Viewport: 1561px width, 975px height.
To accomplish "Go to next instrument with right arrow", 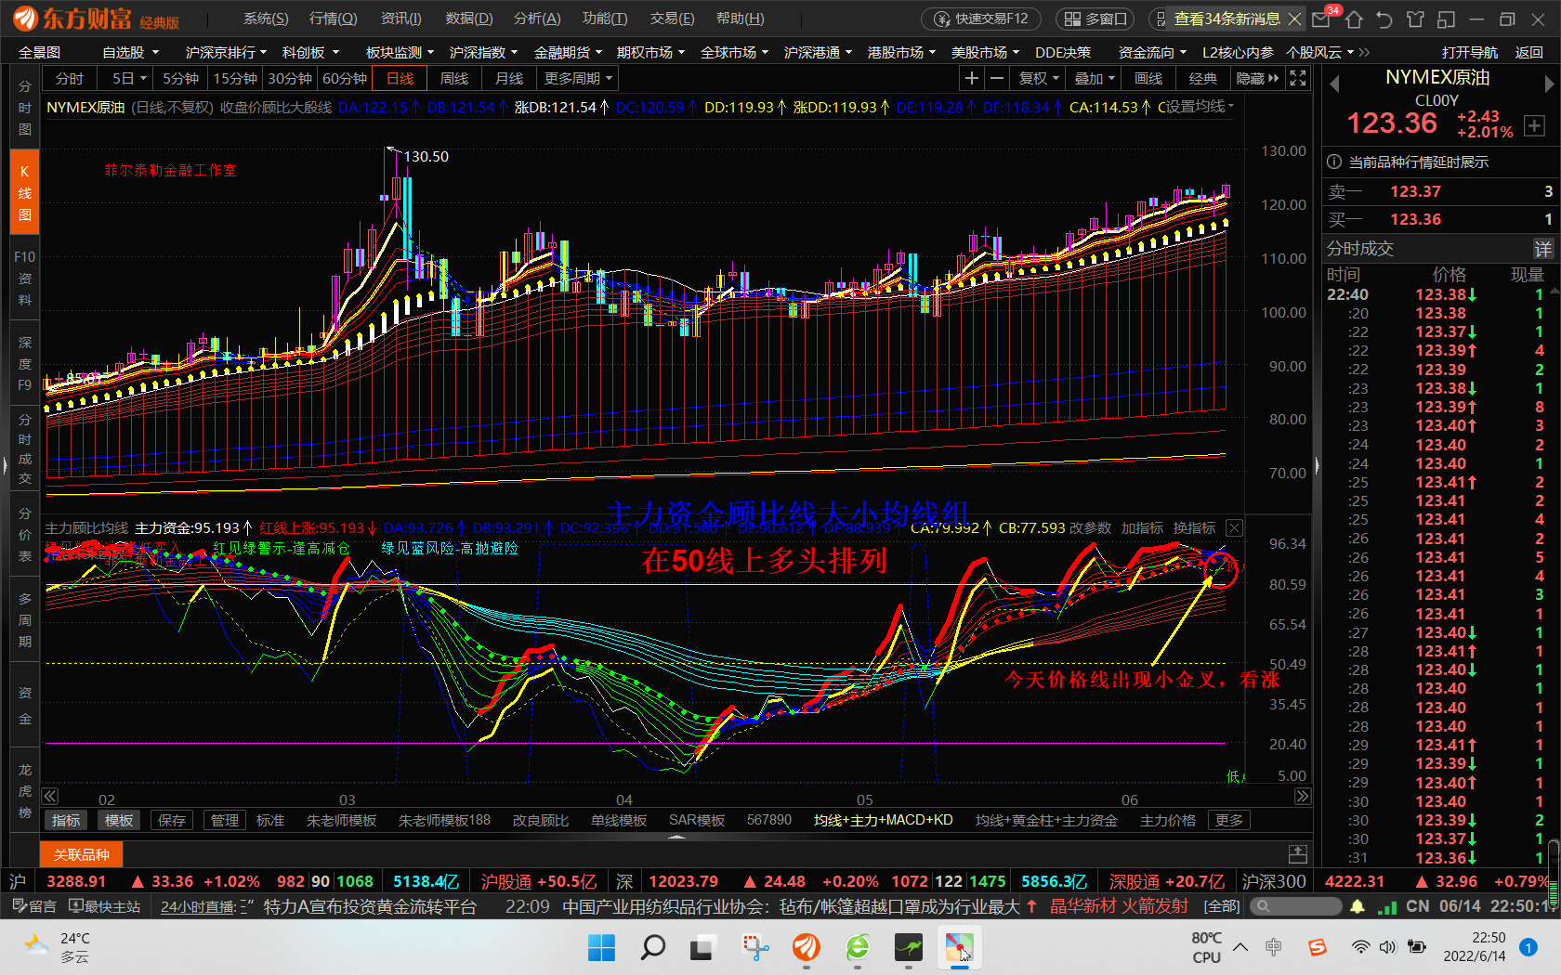I will pyautogui.click(x=1548, y=84).
